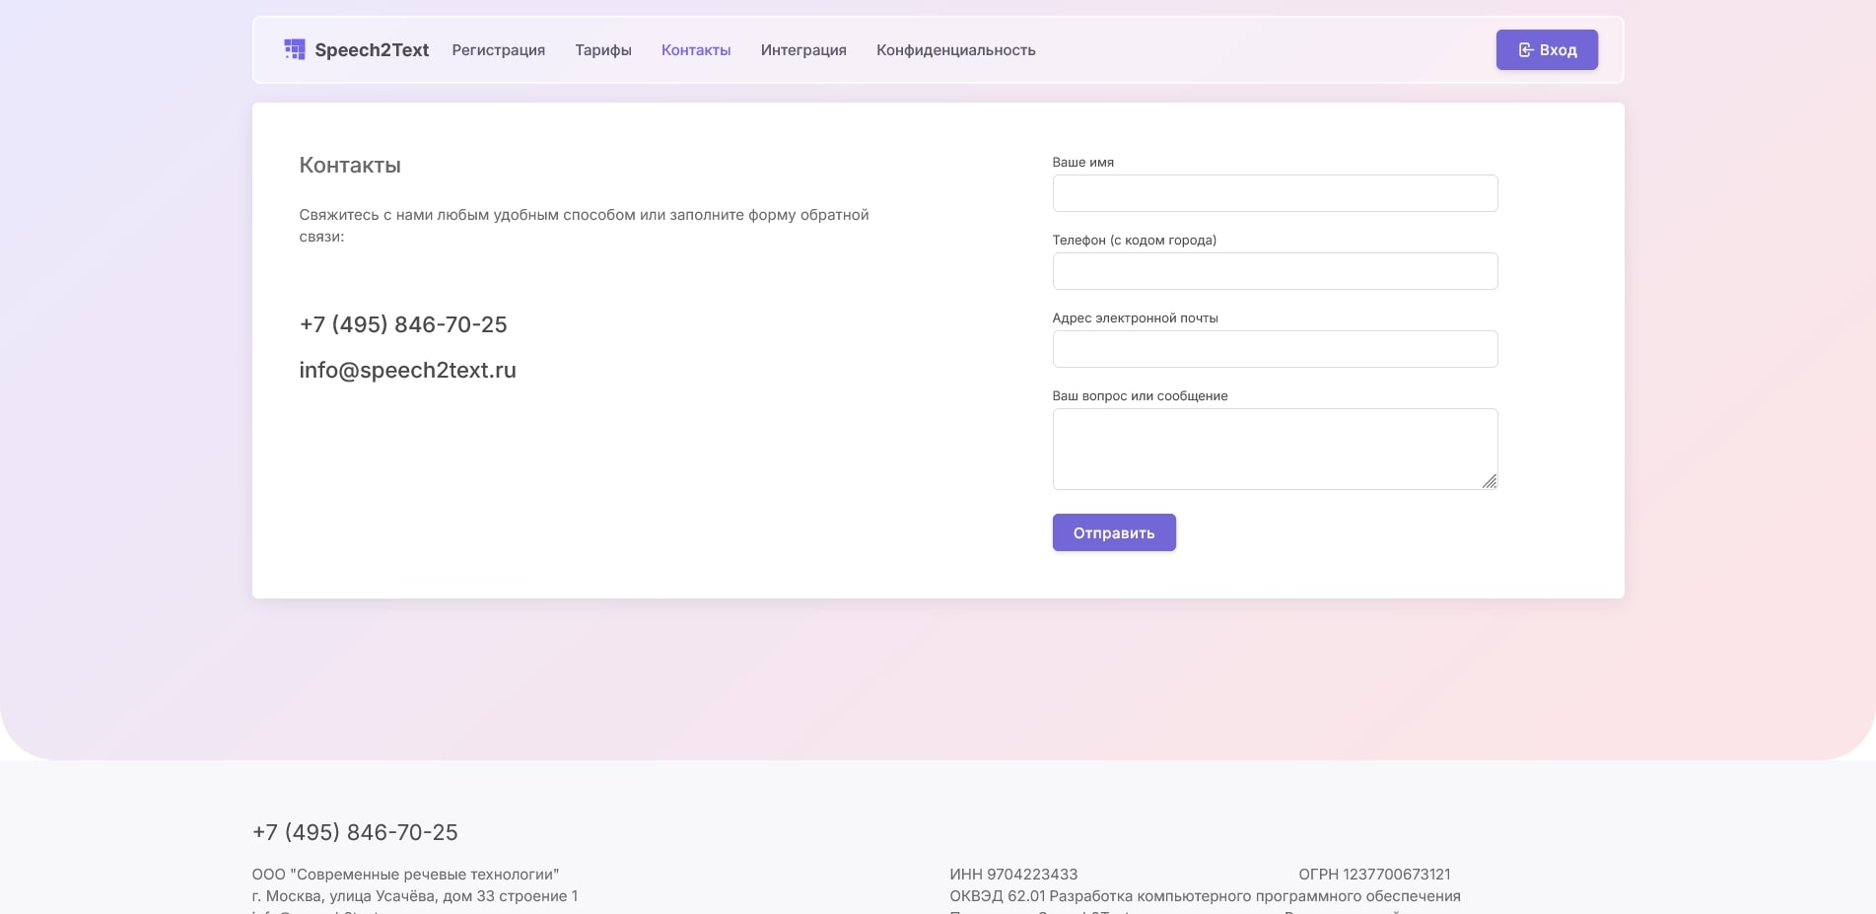
Task: Open the Интеграция section
Action: [x=803, y=50]
